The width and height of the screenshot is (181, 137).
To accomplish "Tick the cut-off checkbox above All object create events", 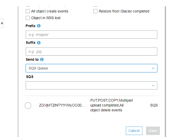I will pyautogui.click(x=28, y=6).
